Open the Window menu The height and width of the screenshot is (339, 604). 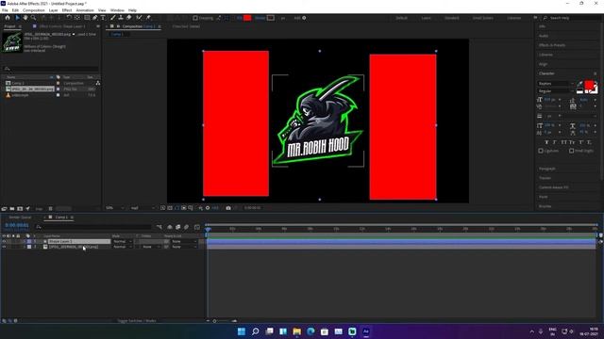117,10
